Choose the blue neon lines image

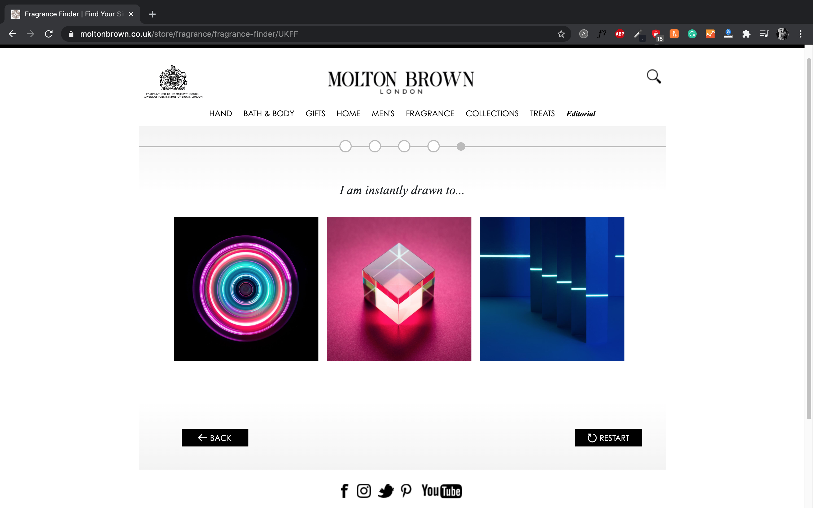coord(552,289)
